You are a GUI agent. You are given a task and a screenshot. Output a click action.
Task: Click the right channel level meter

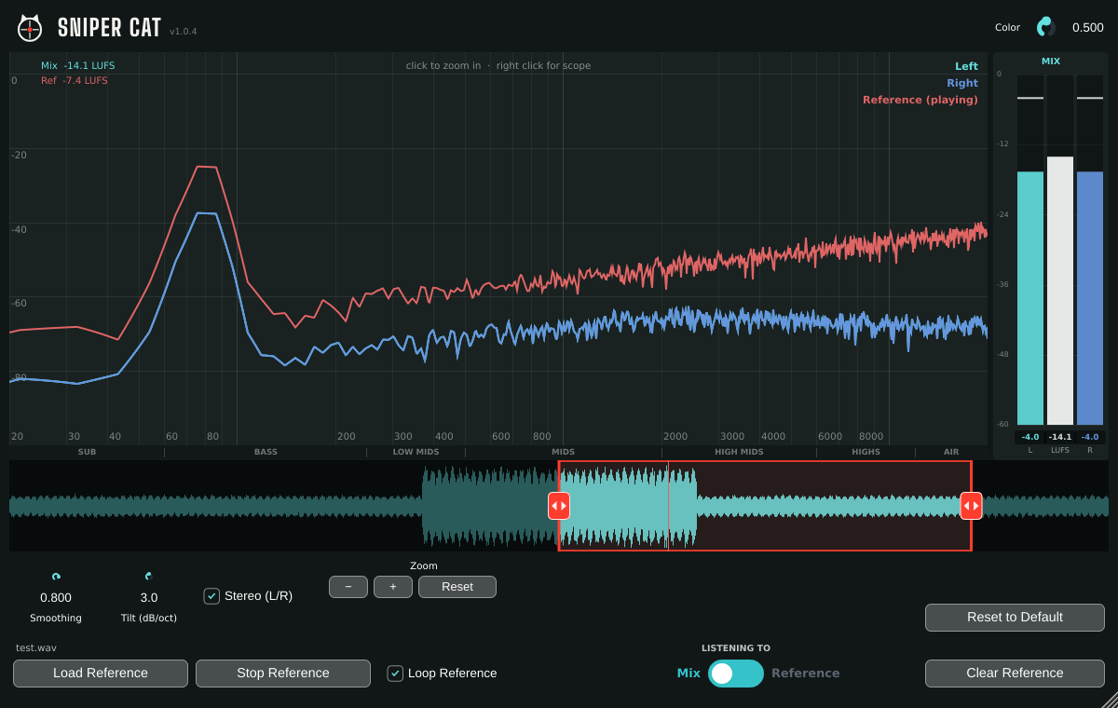click(x=1090, y=250)
